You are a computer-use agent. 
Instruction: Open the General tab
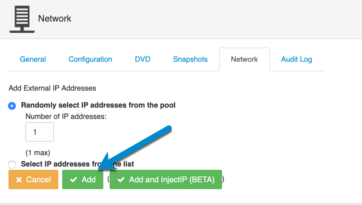click(33, 59)
